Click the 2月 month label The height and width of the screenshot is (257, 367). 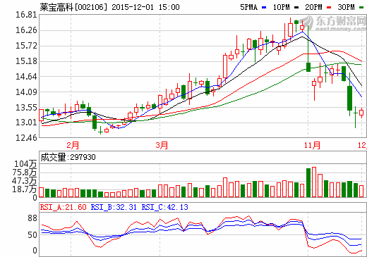tap(73, 145)
